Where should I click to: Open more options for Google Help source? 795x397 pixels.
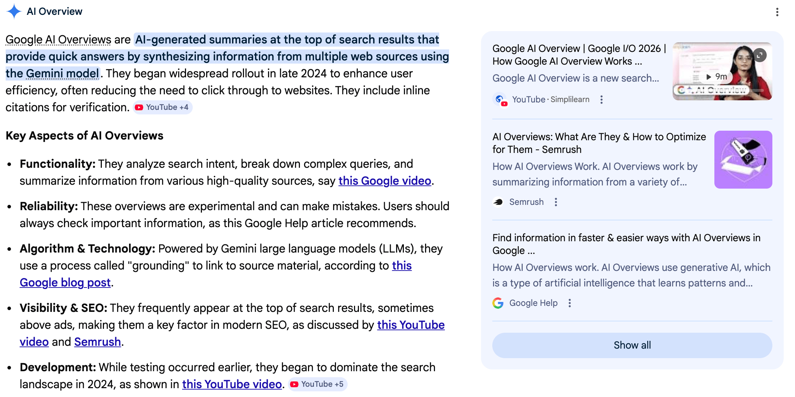(569, 303)
